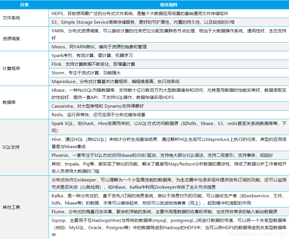
Task: Click the Mapreduce row
Action: pyautogui.click(x=169, y=81)
